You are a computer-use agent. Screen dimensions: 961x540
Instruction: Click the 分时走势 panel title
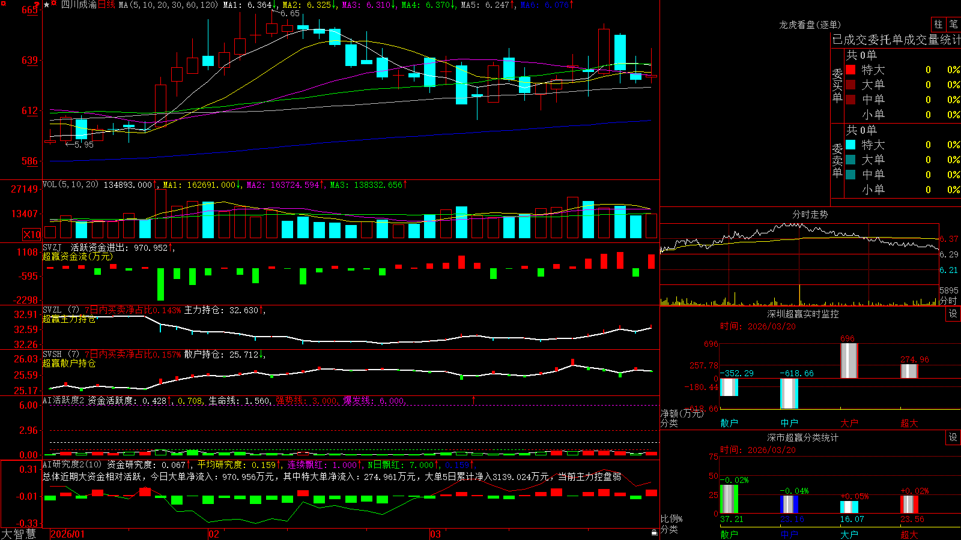810,214
